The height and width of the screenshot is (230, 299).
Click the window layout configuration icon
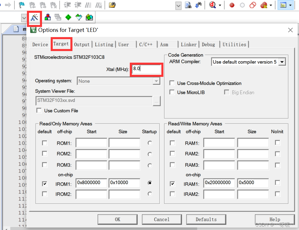click(283, 5)
